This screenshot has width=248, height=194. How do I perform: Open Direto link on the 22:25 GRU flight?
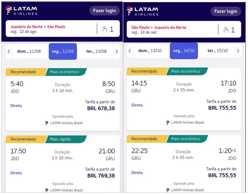coord(137,173)
